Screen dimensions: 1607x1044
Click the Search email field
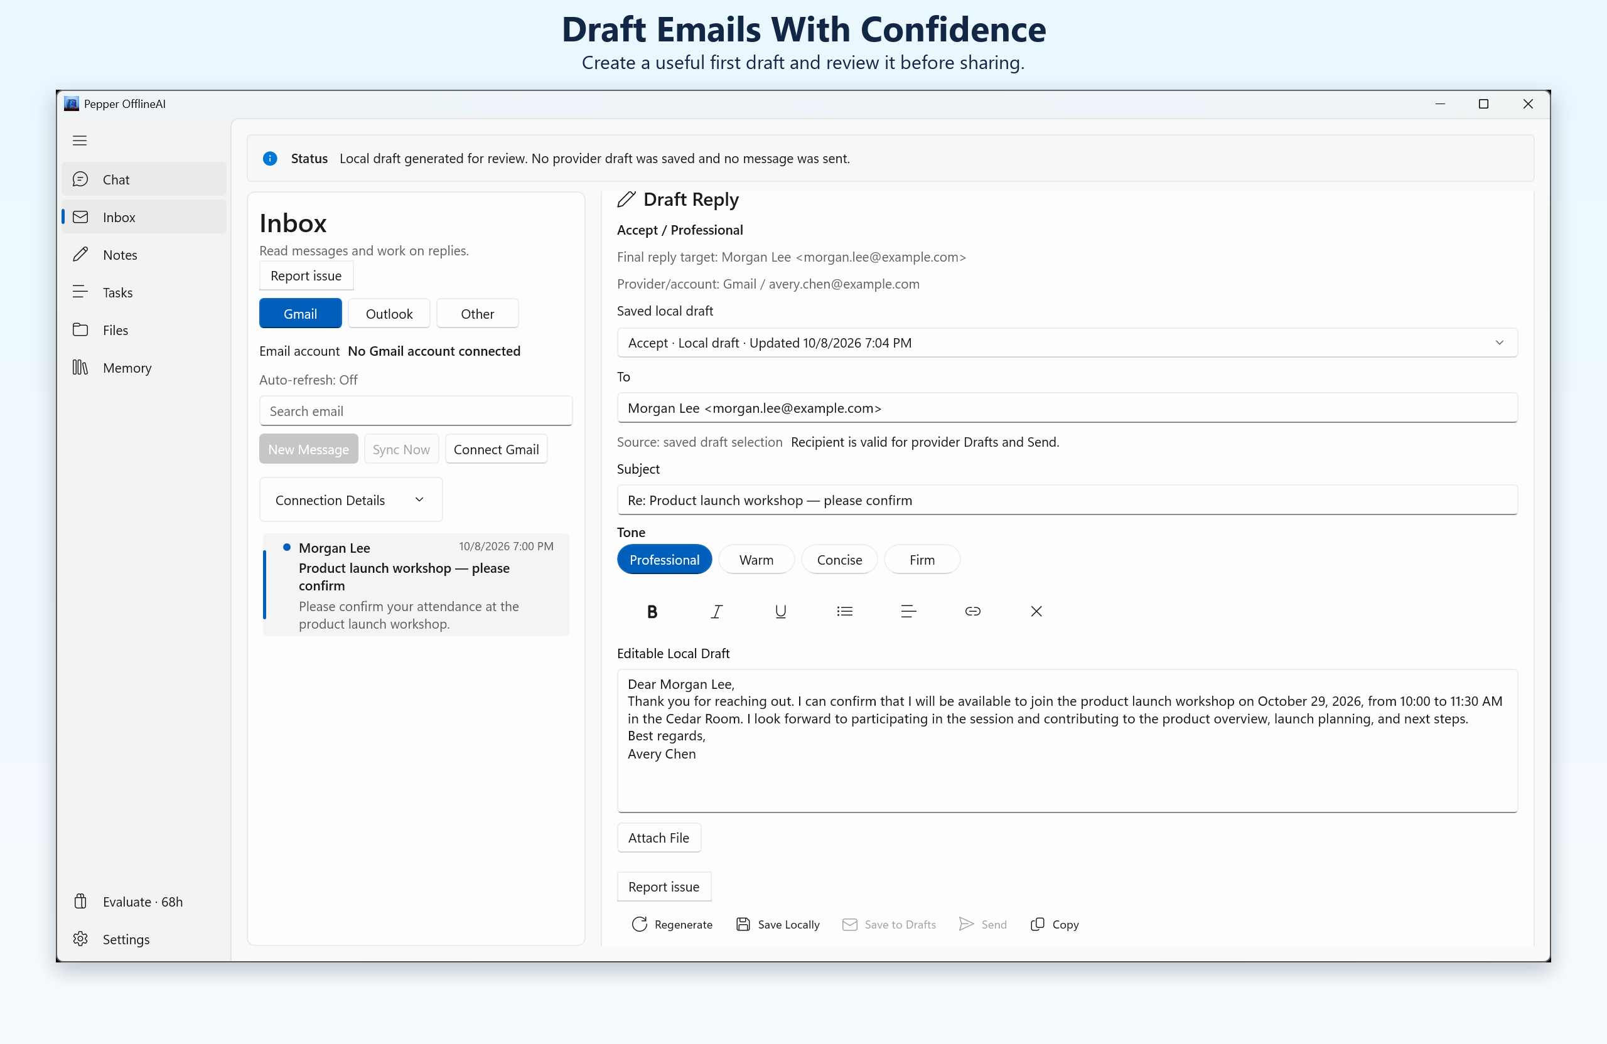click(416, 411)
